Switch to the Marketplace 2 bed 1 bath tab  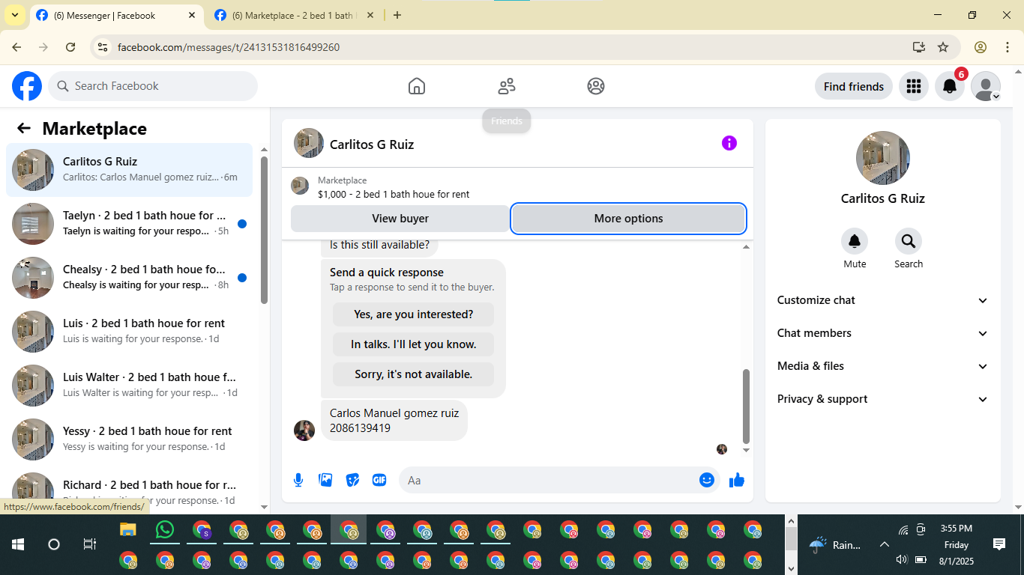tap(295, 15)
